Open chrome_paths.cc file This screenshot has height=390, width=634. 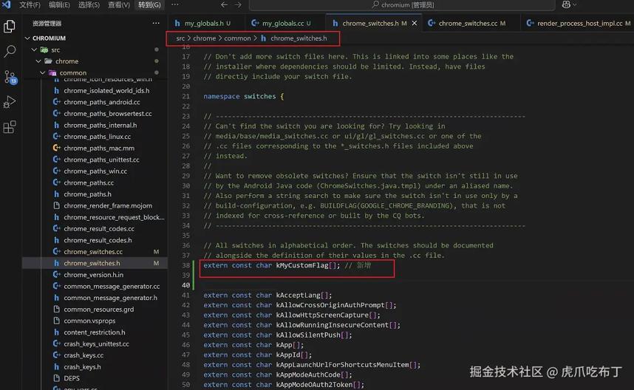coord(89,182)
